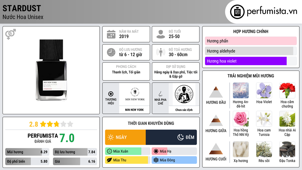The width and height of the screenshot is (302, 170).
Task: Click the Độ lưu hương 7.84 score bar
Action: [x=75, y=152]
